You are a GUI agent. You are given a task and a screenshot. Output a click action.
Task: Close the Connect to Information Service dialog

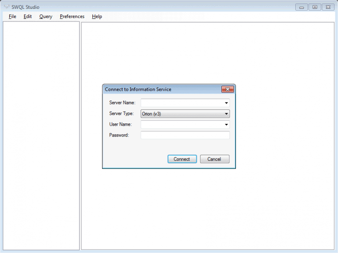[x=228, y=89]
